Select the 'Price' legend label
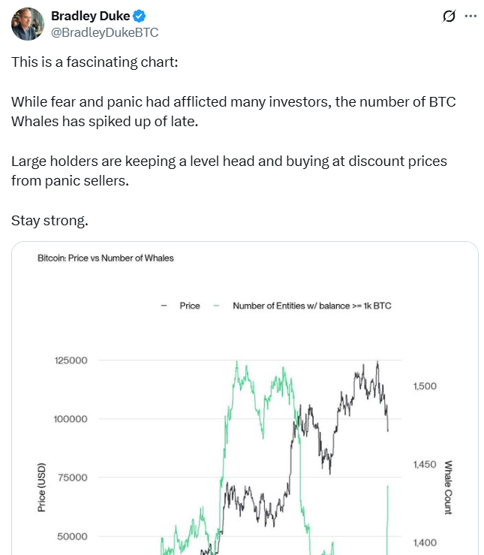Viewport: 484px width, 555px height. point(190,306)
